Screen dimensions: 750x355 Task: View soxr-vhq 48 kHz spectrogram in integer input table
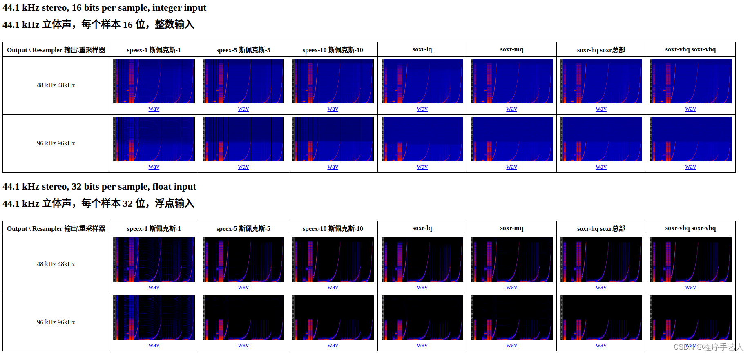tap(691, 81)
